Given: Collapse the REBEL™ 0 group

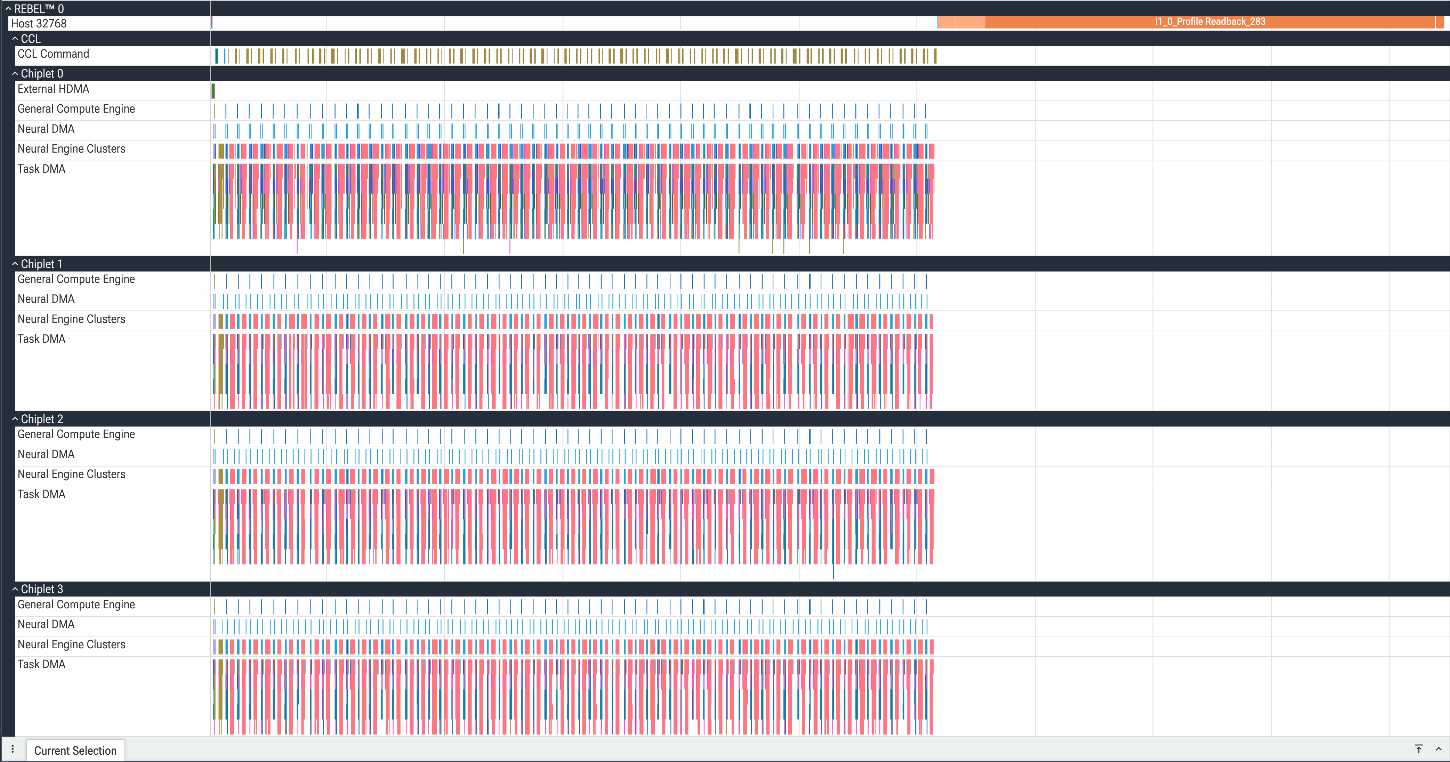Looking at the screenshot, I should [8, 9].
